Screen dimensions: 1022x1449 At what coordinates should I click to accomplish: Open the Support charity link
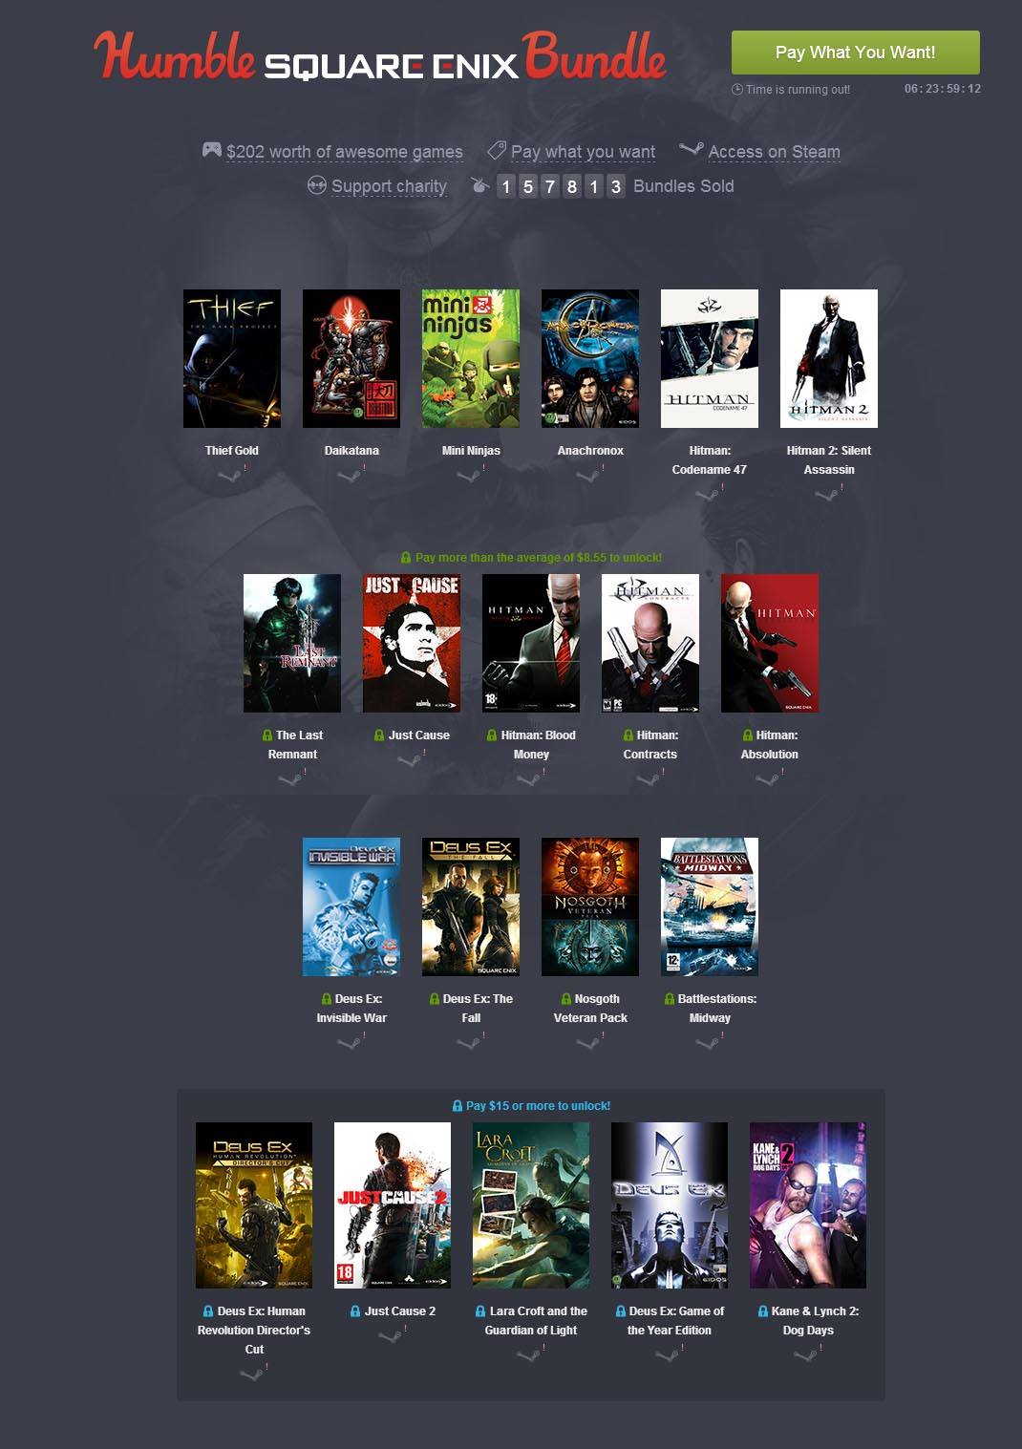(x=389, y=186)
